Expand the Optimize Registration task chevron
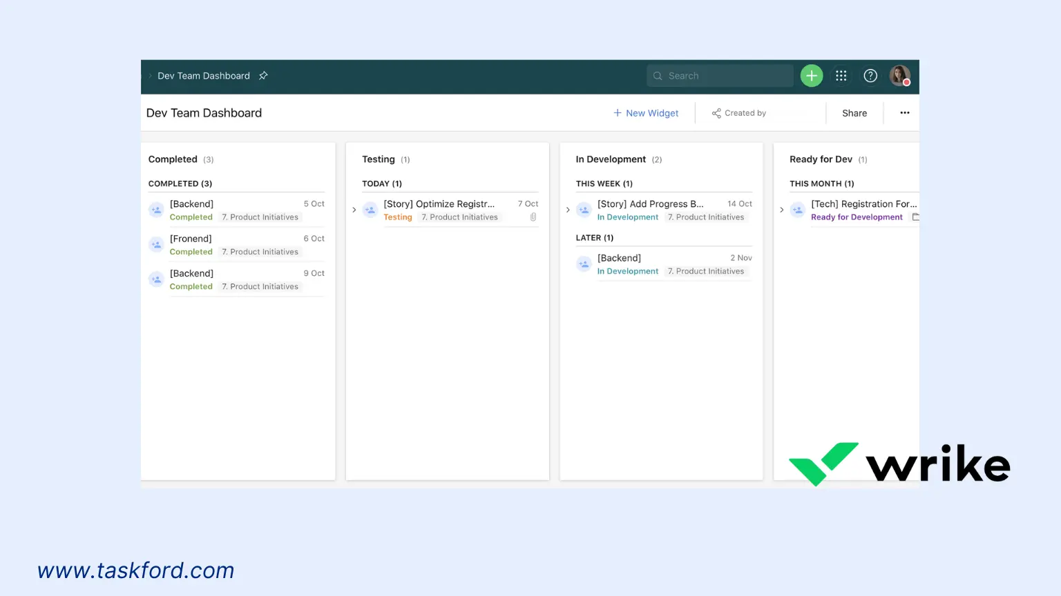This screenshot has width=1061, height=596. click(354, 209)
